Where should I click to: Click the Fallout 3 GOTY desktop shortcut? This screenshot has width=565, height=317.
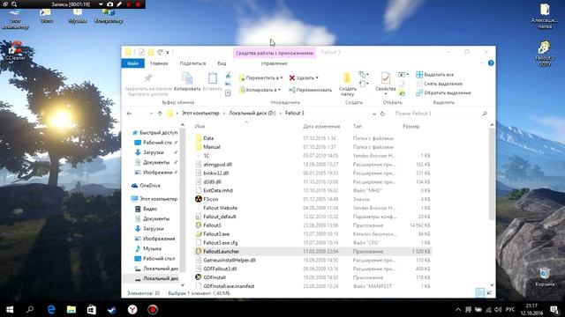coord(545,54)
